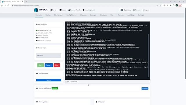Open the Factorio server type dropdown
Viewport: 186px width, 105px height.
(49, 55)
